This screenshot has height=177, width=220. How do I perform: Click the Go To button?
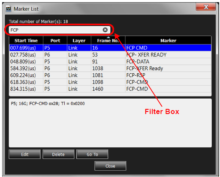tap(92, 154)
